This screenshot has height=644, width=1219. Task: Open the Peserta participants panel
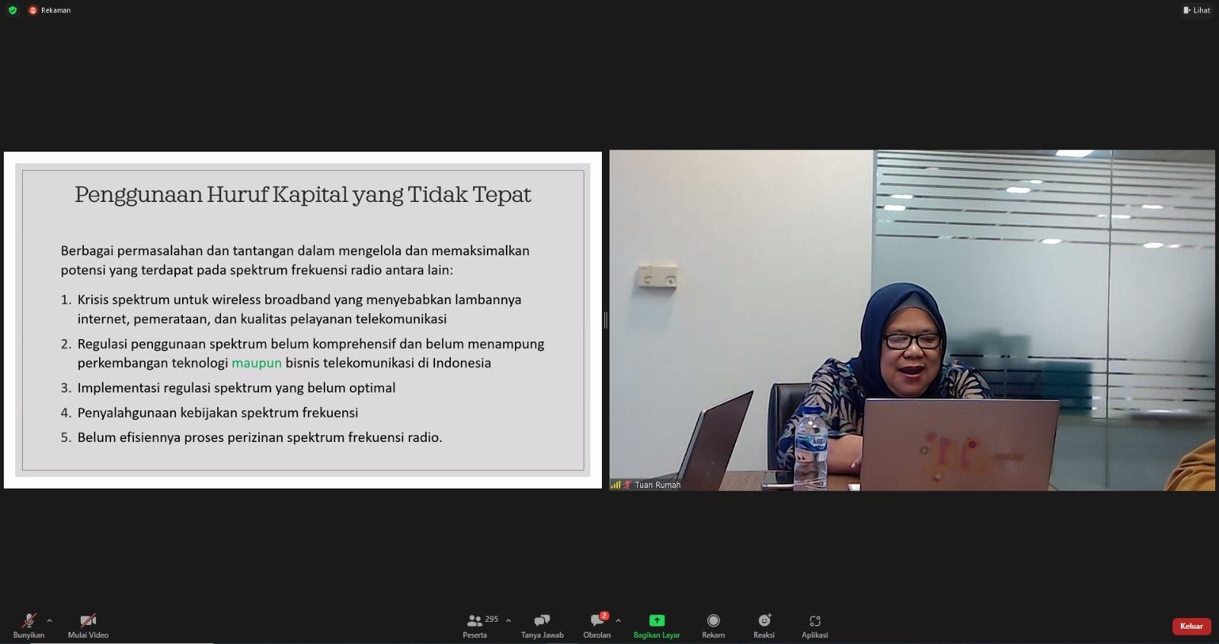coord(475,622)
